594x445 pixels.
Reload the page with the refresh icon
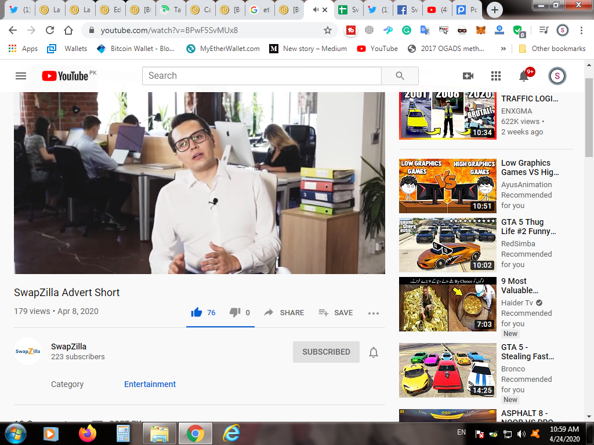coord(50,30)
